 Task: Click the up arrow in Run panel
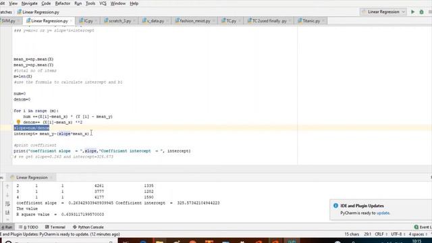pyautogui.click(x=7, y=186)
